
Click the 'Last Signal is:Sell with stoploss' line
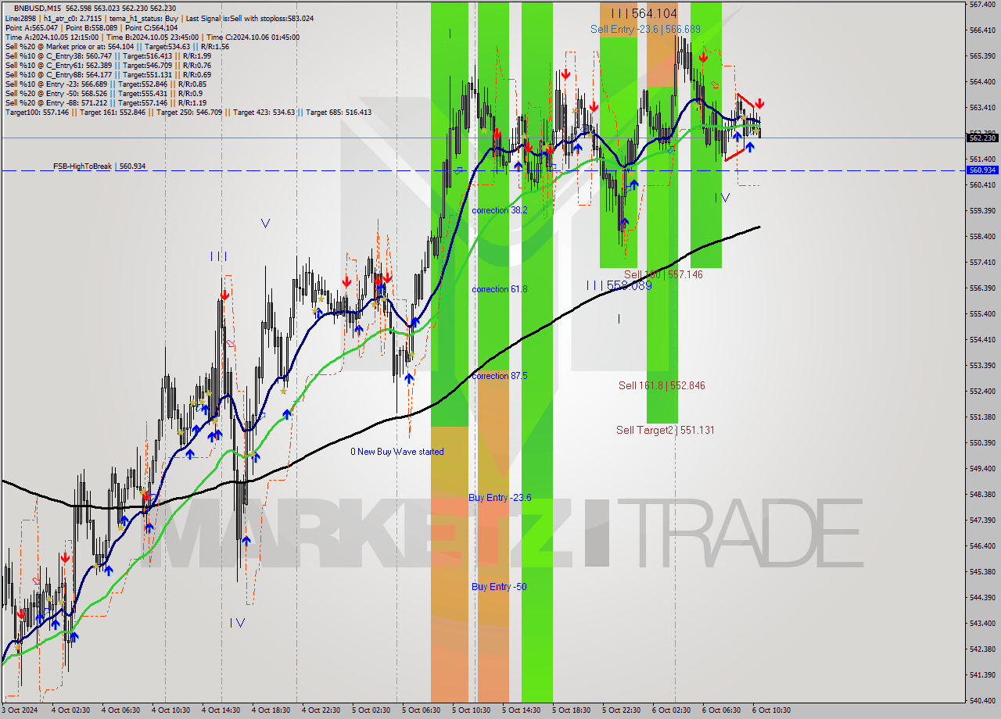click(160, 18)
